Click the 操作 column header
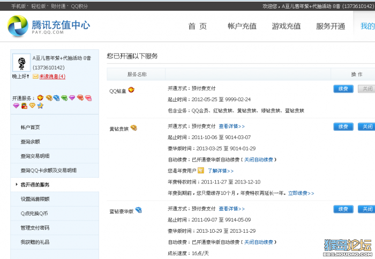This screenshot has width=375, height=259. pos(357,74)
